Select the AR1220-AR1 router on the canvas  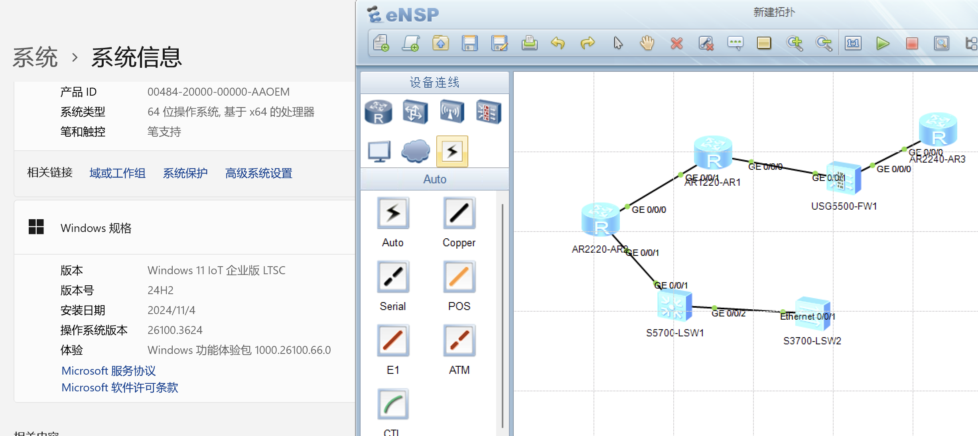[713, 152]
